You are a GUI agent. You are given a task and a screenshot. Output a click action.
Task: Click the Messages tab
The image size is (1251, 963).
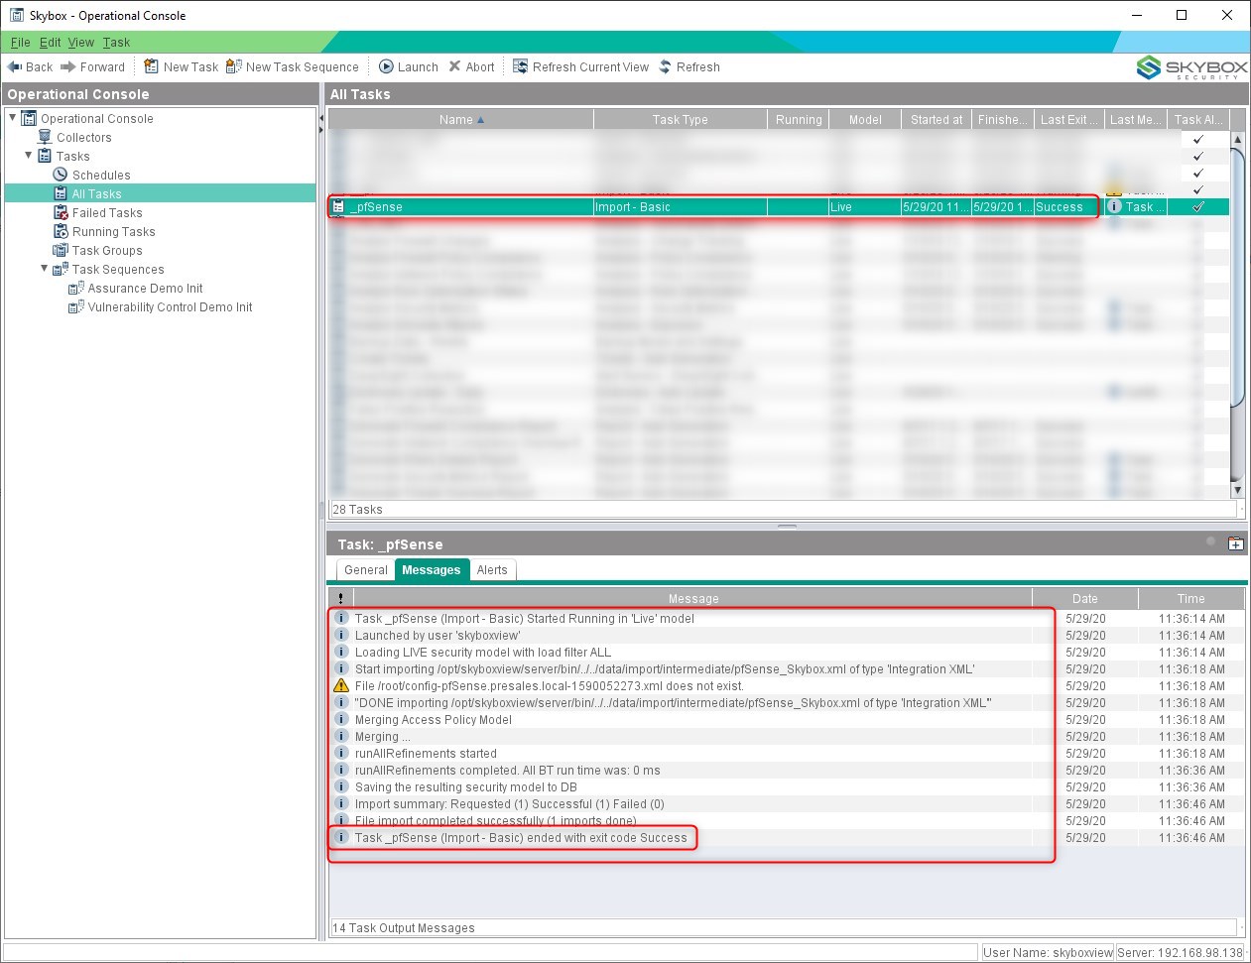click(432, 570)
